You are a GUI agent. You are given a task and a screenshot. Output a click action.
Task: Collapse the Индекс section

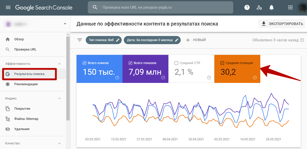click(x=59, y=98)
